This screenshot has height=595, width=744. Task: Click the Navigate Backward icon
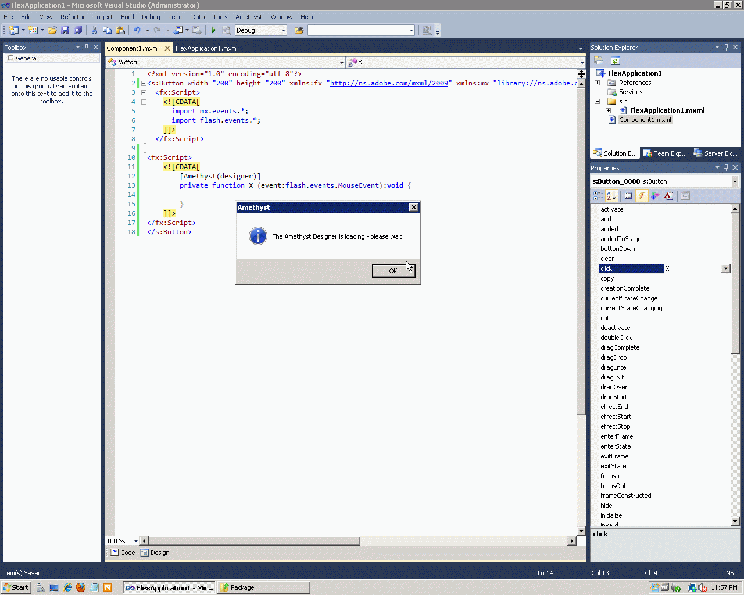tap(178, 30)
